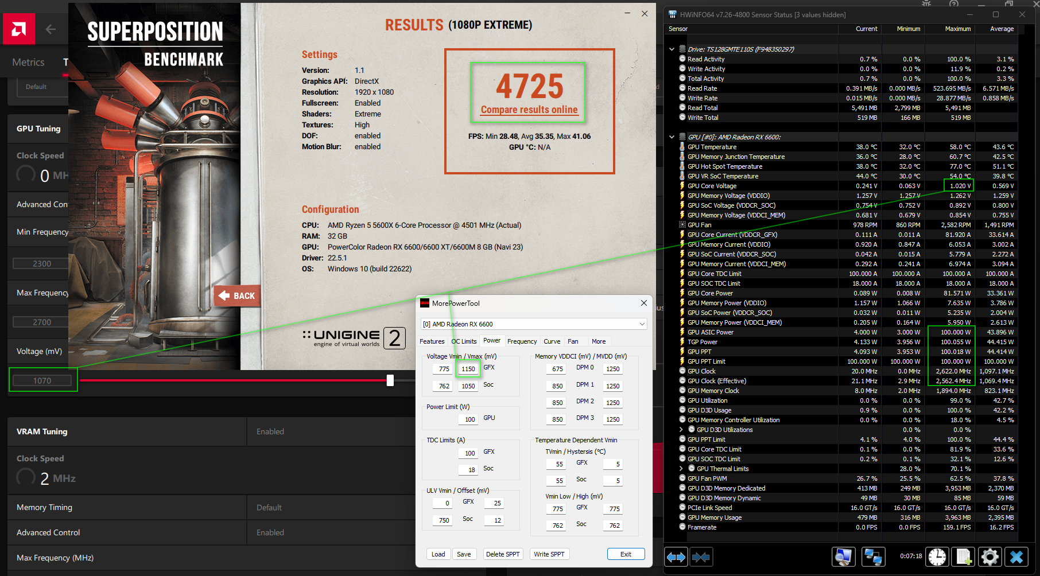
Task: Close the MorePowerTool window
Action: pyautogui.click(x=643, y=303)
